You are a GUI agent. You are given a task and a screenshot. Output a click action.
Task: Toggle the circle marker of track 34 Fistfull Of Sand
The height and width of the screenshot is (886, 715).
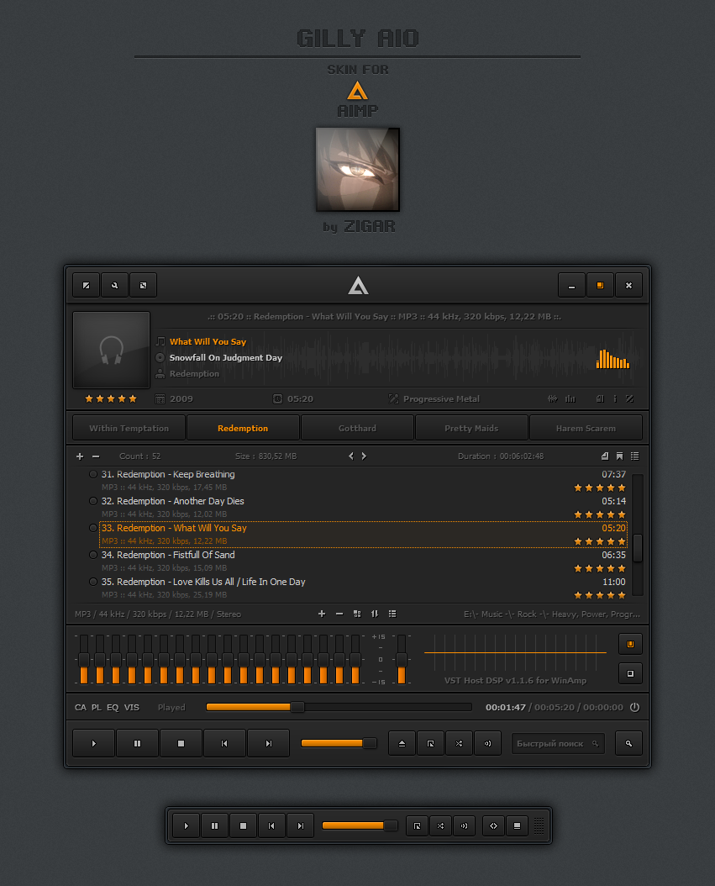[x=93, y=555]
